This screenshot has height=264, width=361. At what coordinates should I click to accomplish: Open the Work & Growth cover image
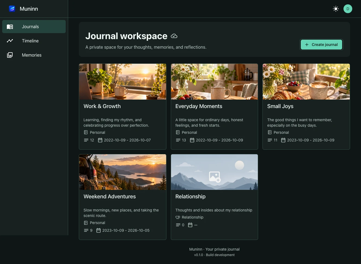coord(123,82)
